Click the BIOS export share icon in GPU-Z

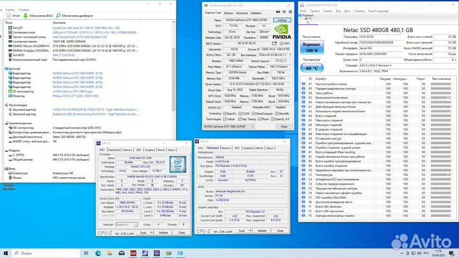pyautogui.click(x=274, y=43)
